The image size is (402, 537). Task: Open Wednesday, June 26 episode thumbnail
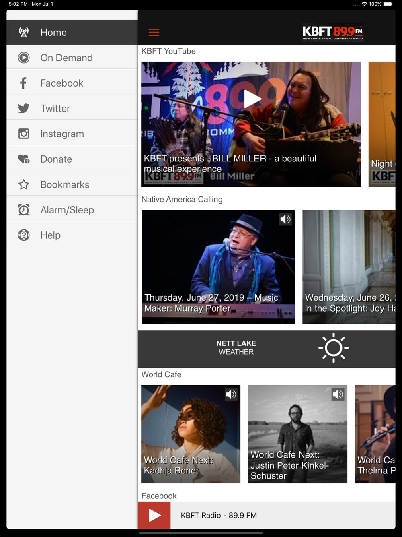[x=349, y=267]
